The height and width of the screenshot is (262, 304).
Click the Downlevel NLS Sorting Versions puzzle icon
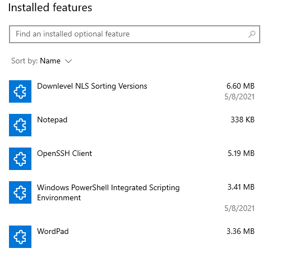(x=20, y=91)
